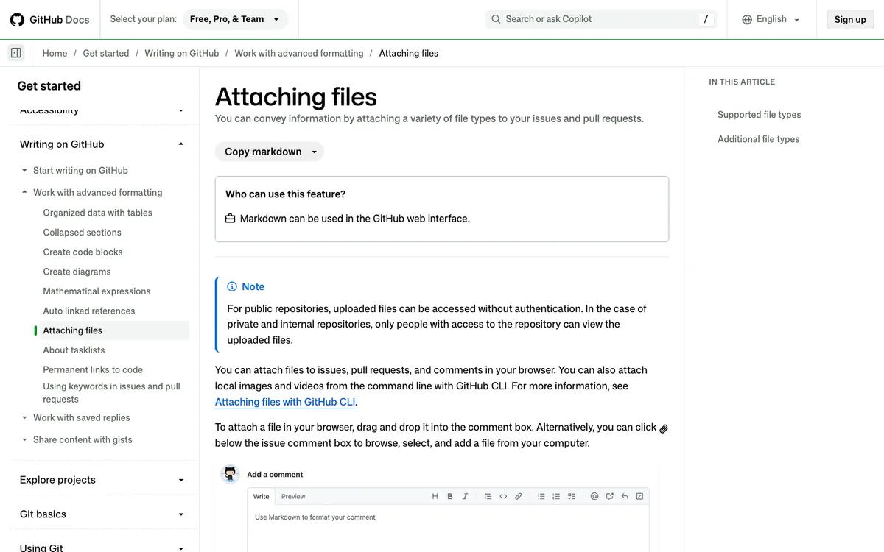Expand Work with saved replies subsection
This screenshot has width=884, height=552.
pyautogui.click(x=24, y=418)
